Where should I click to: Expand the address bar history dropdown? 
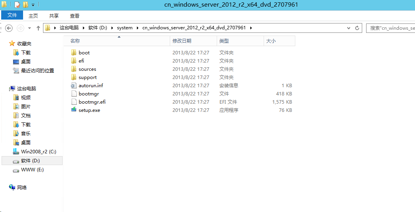pos(349,28)
